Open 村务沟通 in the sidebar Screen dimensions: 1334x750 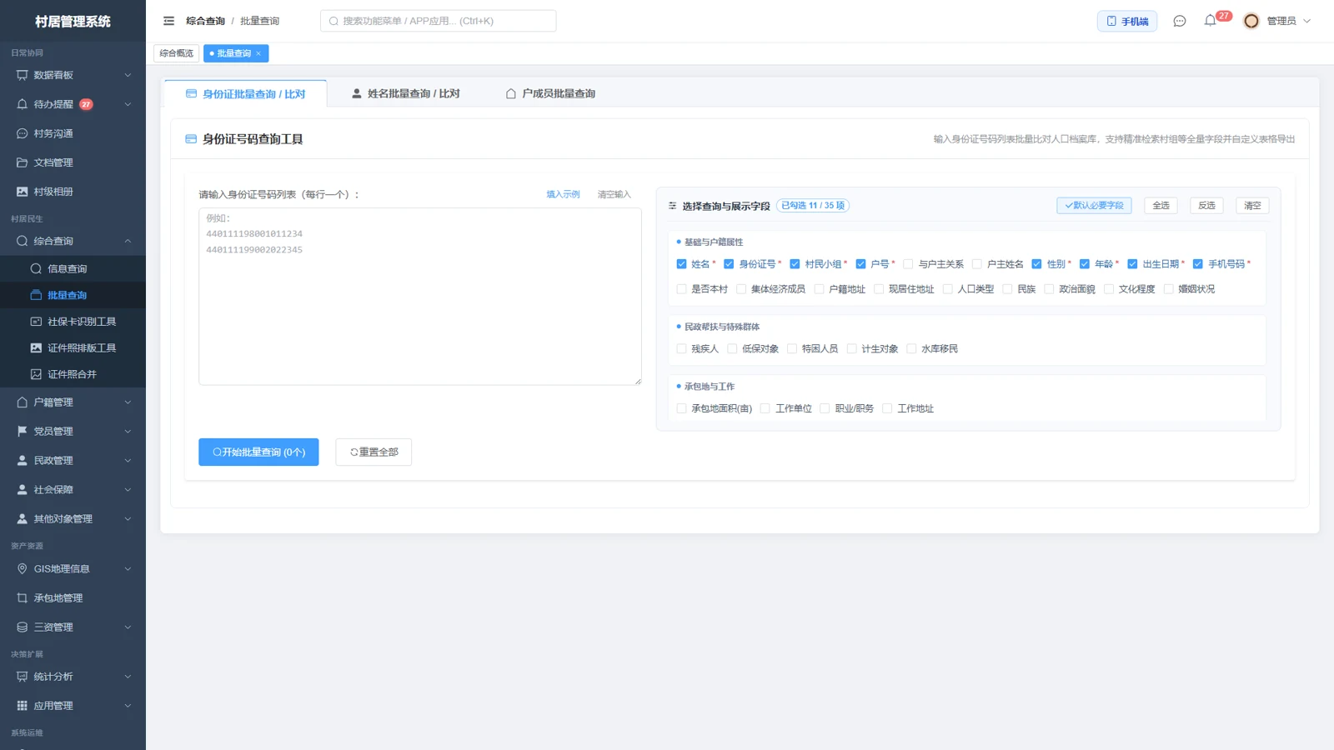pyautogui.click(x=73, y=133)
